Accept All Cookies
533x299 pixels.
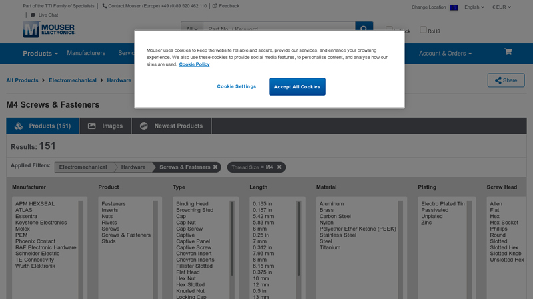tap(297, 87)
